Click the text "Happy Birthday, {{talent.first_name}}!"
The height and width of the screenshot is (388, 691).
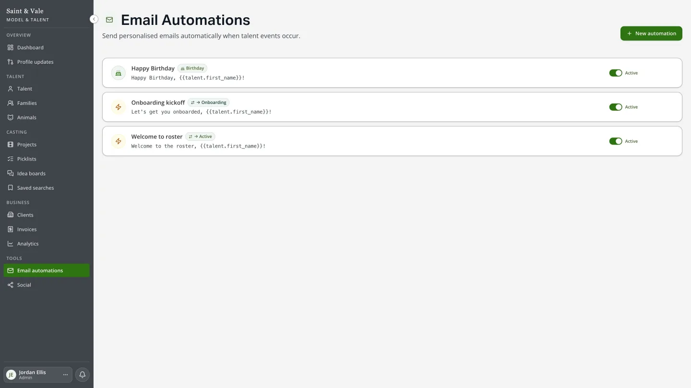pyautogui.click(x=188, y=78)
